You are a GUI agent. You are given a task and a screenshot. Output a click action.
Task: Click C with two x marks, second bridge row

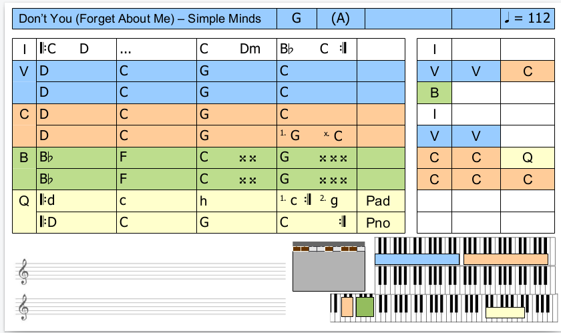point(236,180)
